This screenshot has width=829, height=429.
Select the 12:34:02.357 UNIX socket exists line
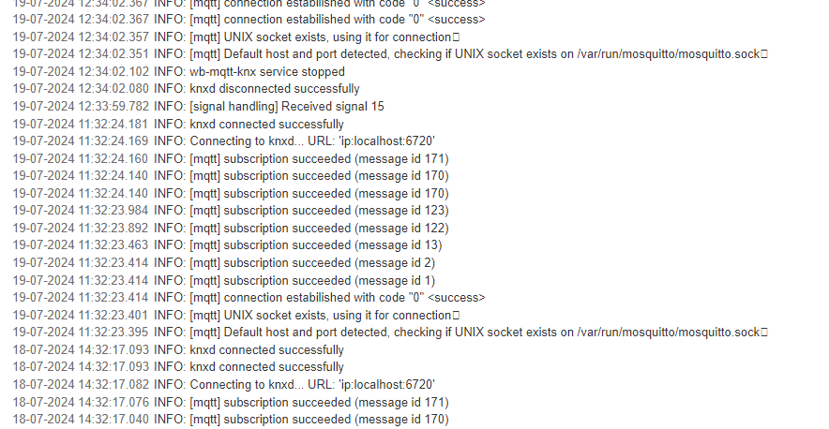[x=235, y=37]
